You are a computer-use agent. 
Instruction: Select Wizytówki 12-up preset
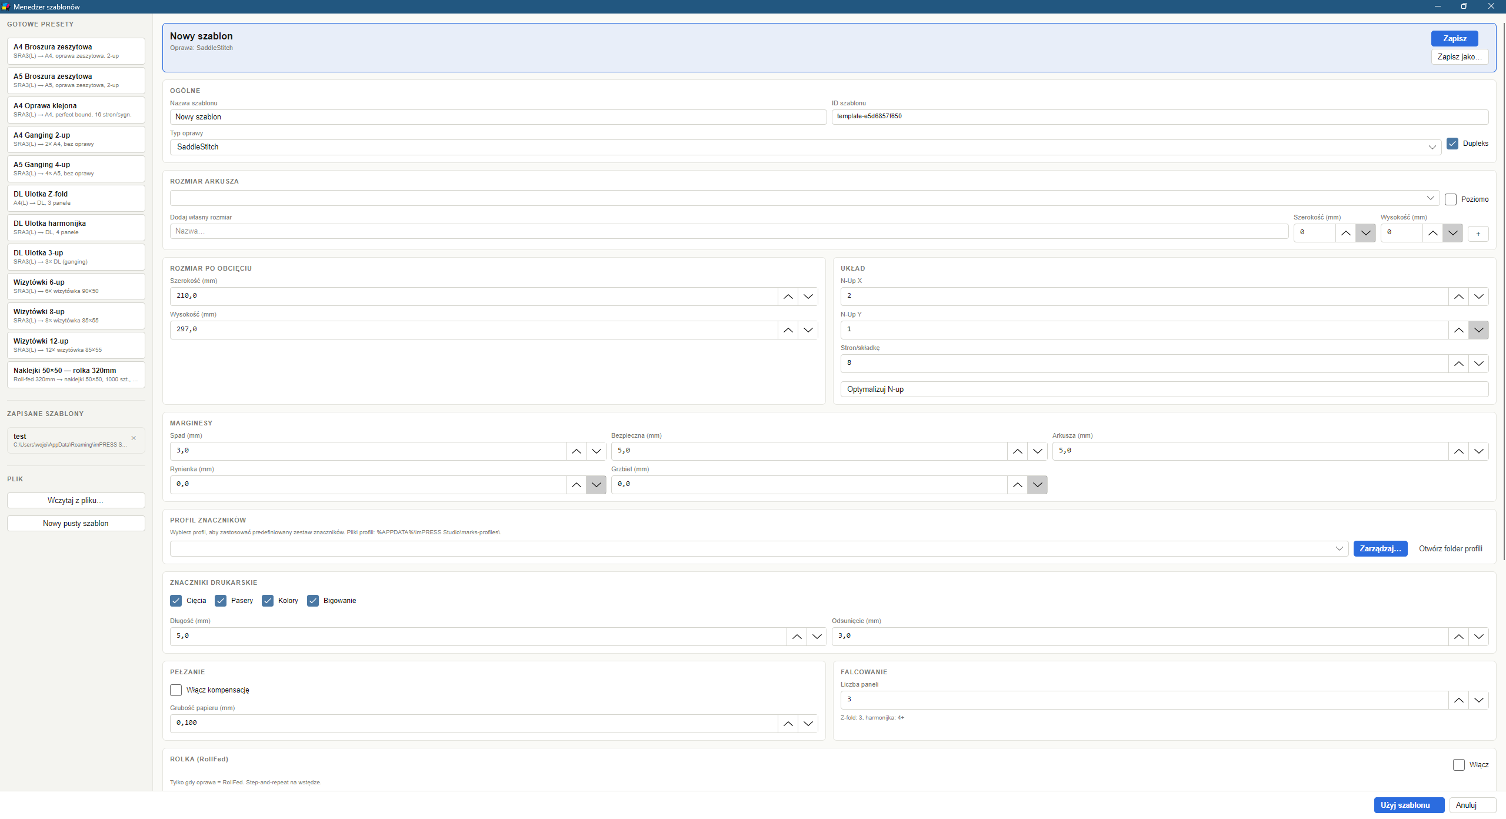(76, 345)
